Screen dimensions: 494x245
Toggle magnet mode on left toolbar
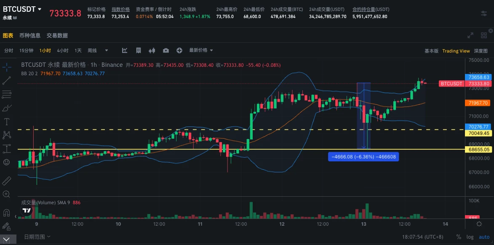pos(7,213)
